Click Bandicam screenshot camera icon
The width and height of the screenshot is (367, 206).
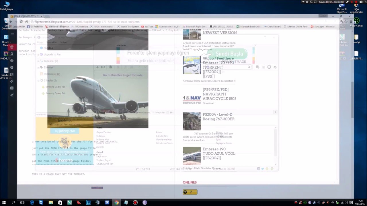tap(361, 2)
